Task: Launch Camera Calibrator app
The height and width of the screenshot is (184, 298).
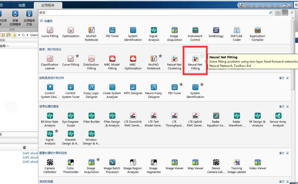Action: 50,166
